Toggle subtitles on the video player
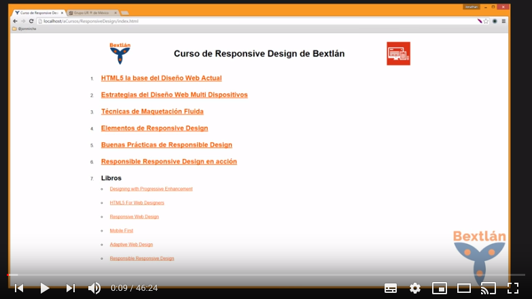Screen dimensions: 532x299 [x=391, y=288]
